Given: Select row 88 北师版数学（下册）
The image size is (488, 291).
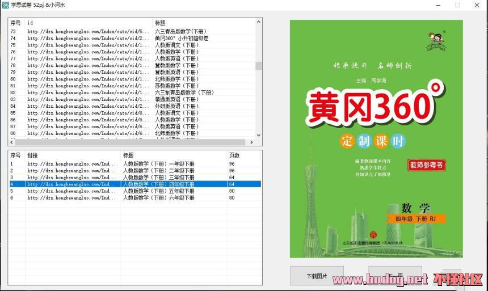Looking at the screenshot, I should pos(132,133).
